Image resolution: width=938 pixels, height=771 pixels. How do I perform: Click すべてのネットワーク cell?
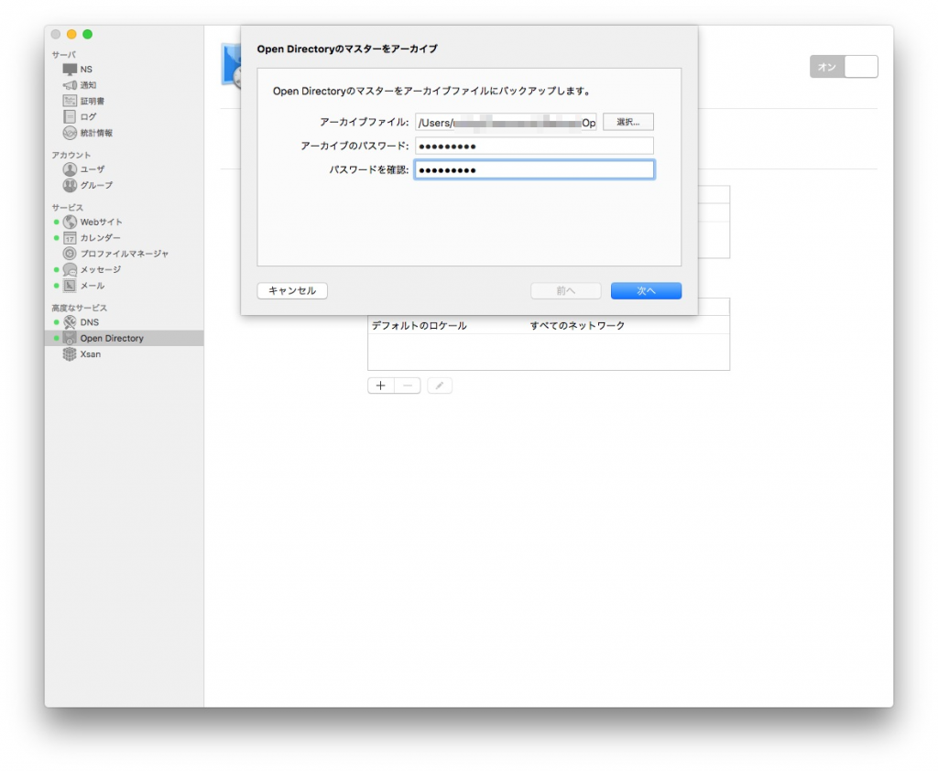[x=577, y=325]
